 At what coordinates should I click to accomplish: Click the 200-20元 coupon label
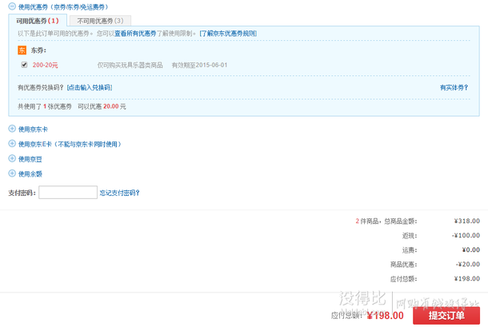45,65
